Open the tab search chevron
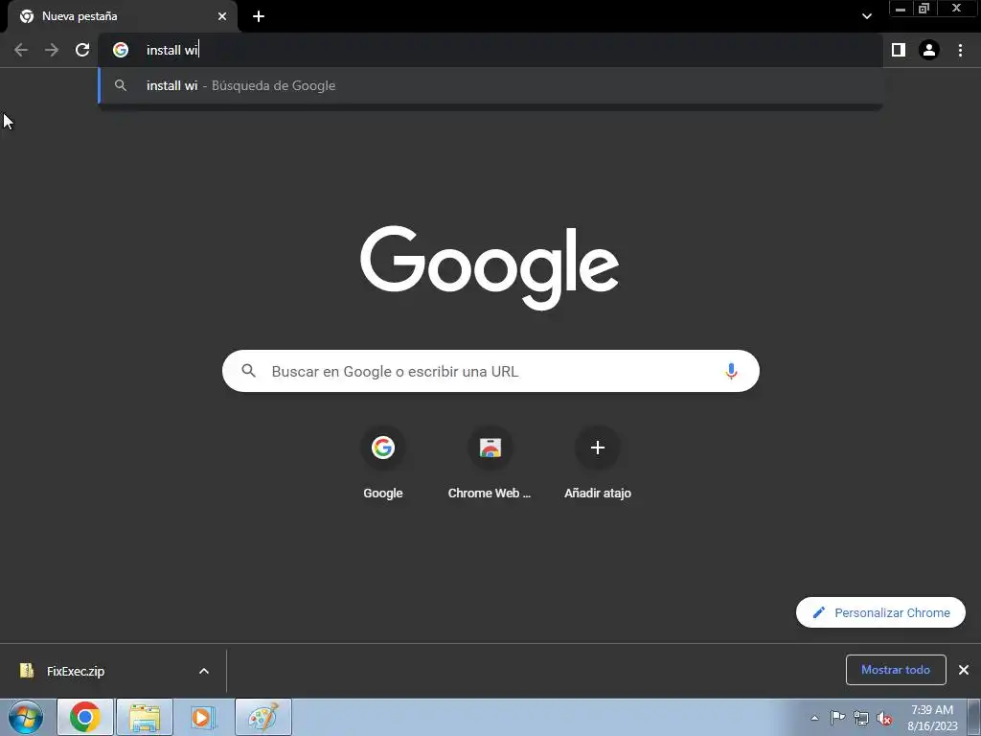Screen dimensions: 981x736 (866, 16)
